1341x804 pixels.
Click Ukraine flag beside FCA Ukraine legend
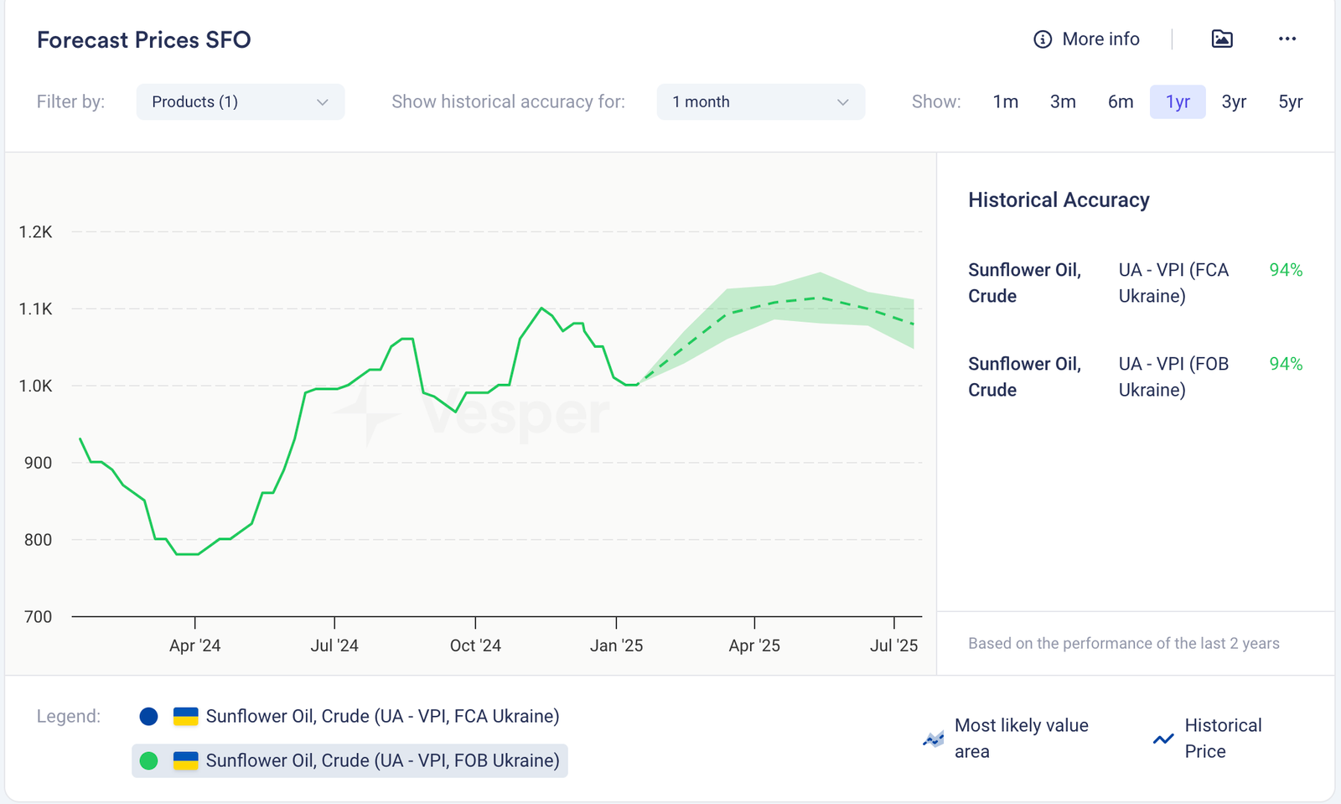(x=185, y=716)
